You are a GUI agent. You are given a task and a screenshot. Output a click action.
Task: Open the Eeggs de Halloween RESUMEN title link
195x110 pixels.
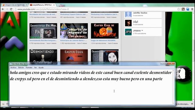pyautogui.click(x=103, y=41)
